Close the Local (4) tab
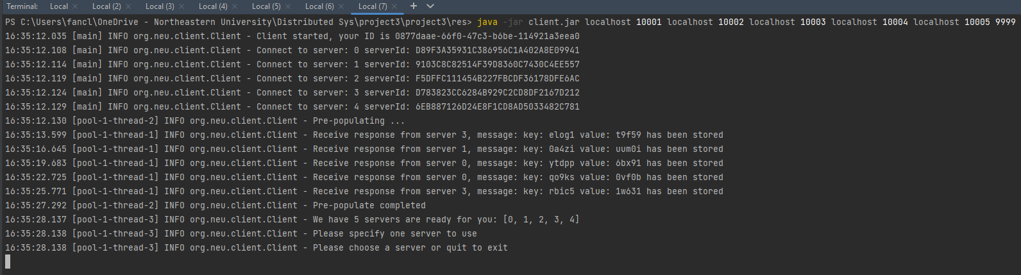 pos(235,6)
